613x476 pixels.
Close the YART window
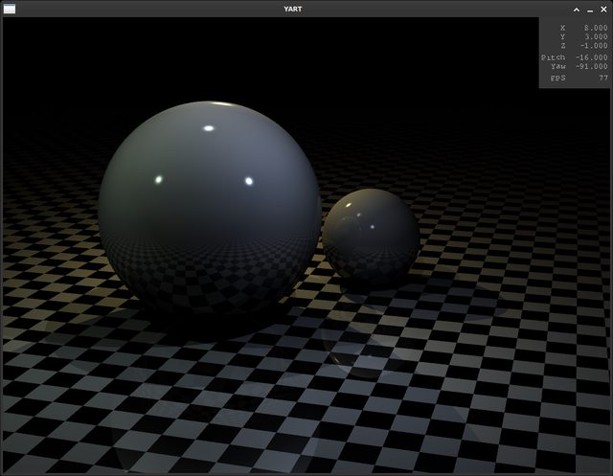[x=603, y=10]
